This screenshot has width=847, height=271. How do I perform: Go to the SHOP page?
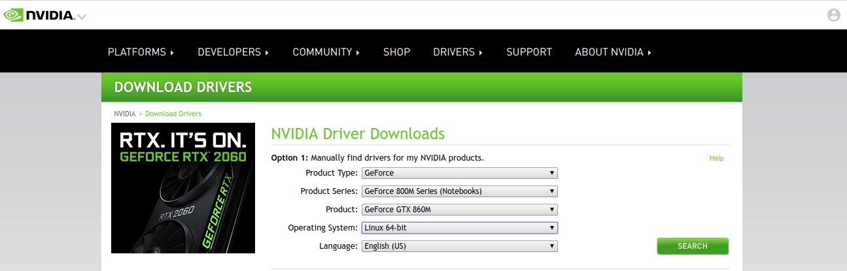(396, 52)
